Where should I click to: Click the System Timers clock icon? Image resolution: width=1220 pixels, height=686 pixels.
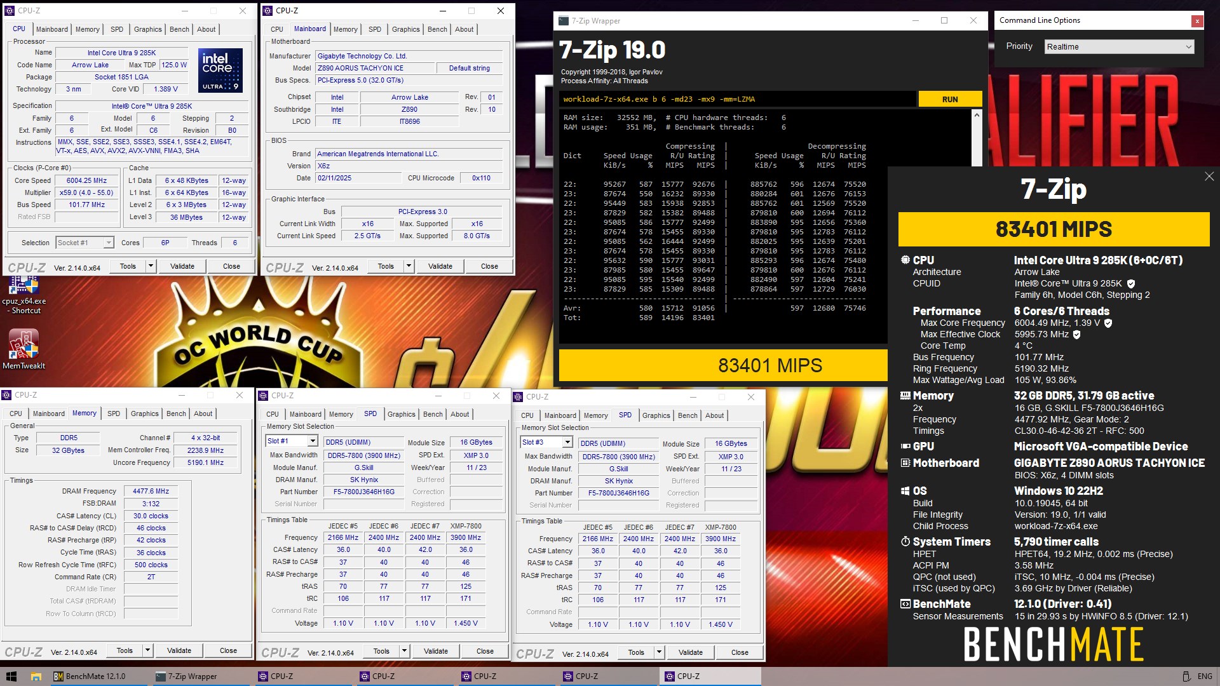tap(905, 542)
